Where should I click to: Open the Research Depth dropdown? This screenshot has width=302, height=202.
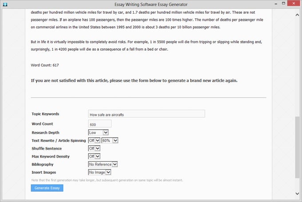tap(98, 132)
